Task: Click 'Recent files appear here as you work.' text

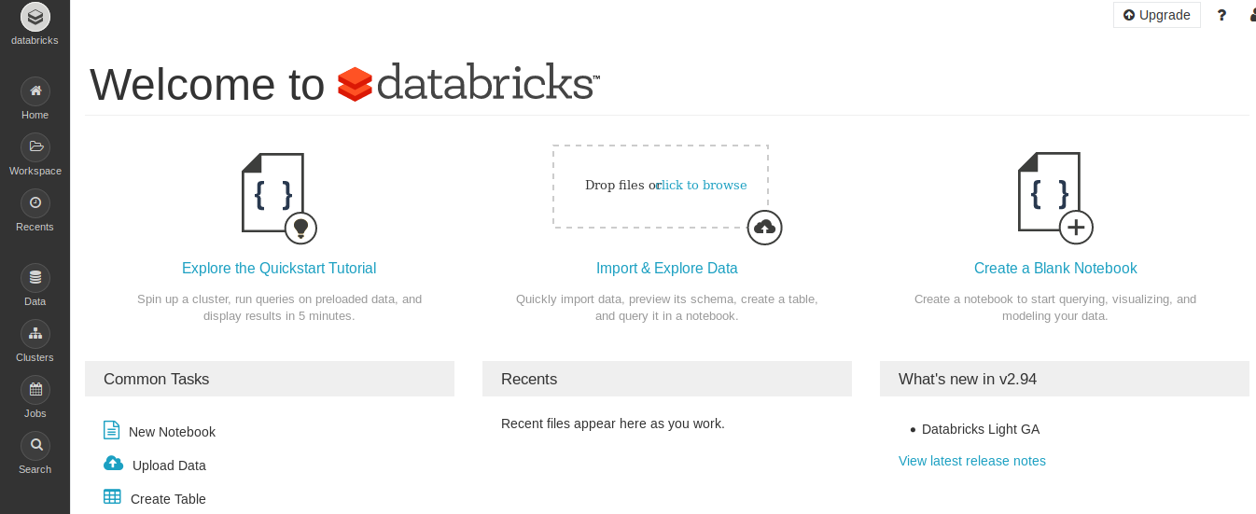Action: pos(613,424)
